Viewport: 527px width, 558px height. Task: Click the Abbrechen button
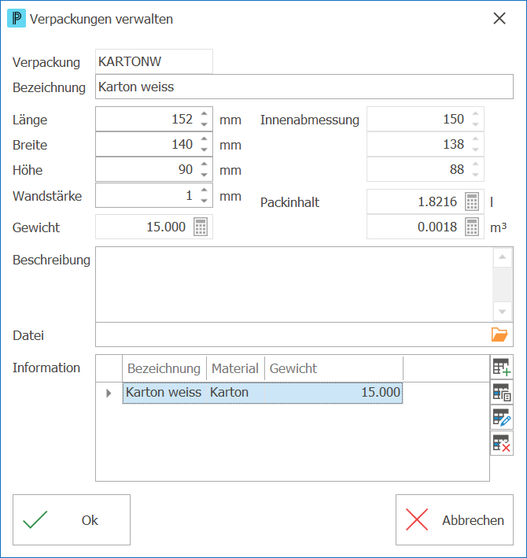(455, 519)
